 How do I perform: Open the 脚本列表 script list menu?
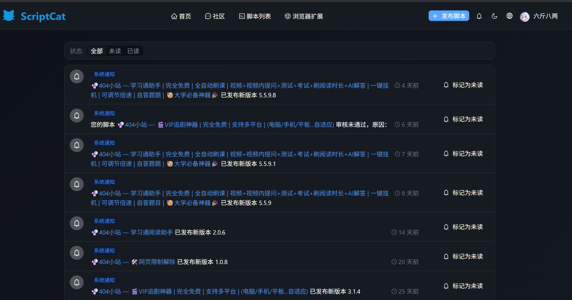255,16
